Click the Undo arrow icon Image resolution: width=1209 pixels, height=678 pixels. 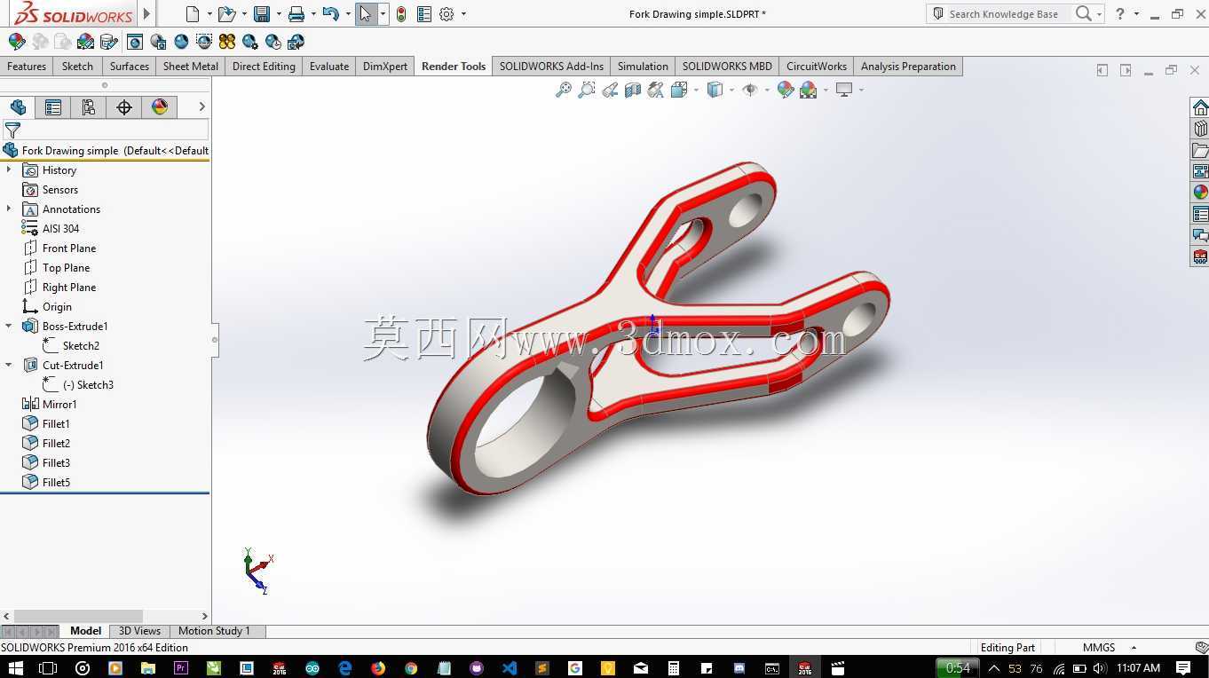click(330, 14)
